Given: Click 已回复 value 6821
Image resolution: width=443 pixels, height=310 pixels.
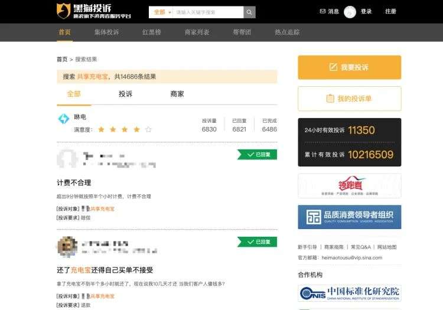Looking at the screenshot, I should coord(239,129).
